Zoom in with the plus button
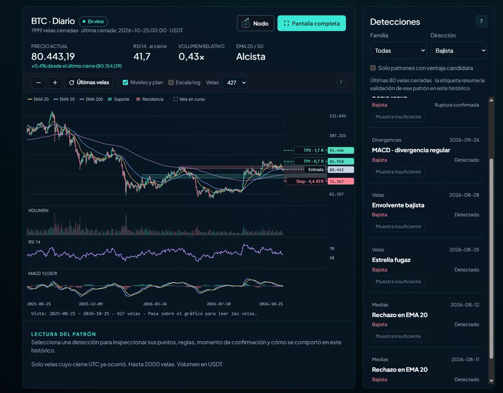503x393 pixels. [x=55, y=83]
